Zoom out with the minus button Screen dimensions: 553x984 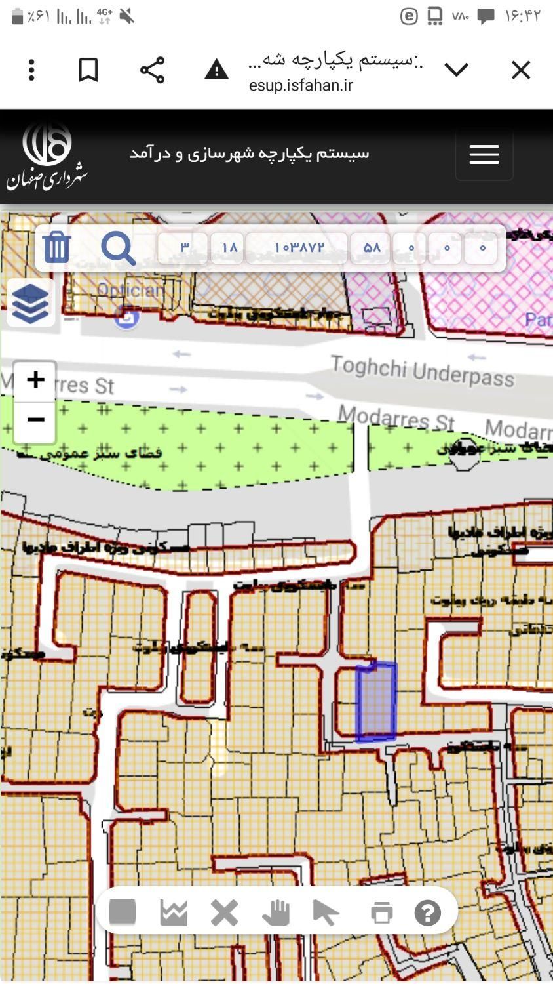click(35, 420)
